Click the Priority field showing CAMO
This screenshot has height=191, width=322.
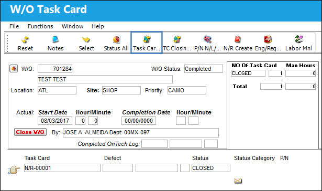pyautogui.click(x=187, y=90)
